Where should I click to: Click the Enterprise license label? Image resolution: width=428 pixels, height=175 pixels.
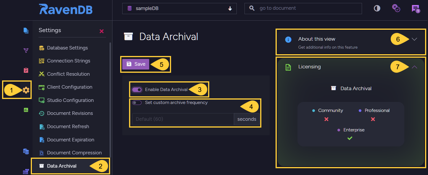tap(354, 130)
